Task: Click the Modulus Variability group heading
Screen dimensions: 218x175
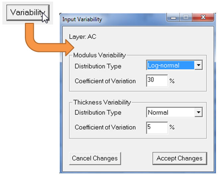Action: [x=100, y=55]
